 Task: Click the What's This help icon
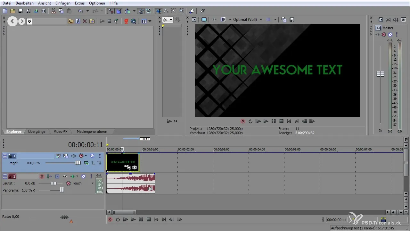coord(202,11)
